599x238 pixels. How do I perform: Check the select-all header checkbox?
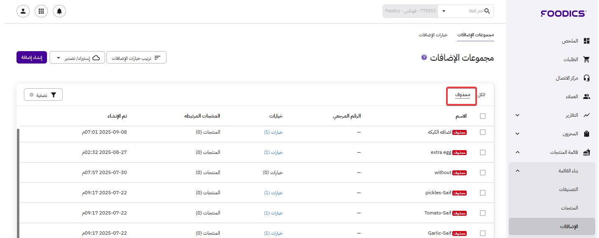(483, 116)
